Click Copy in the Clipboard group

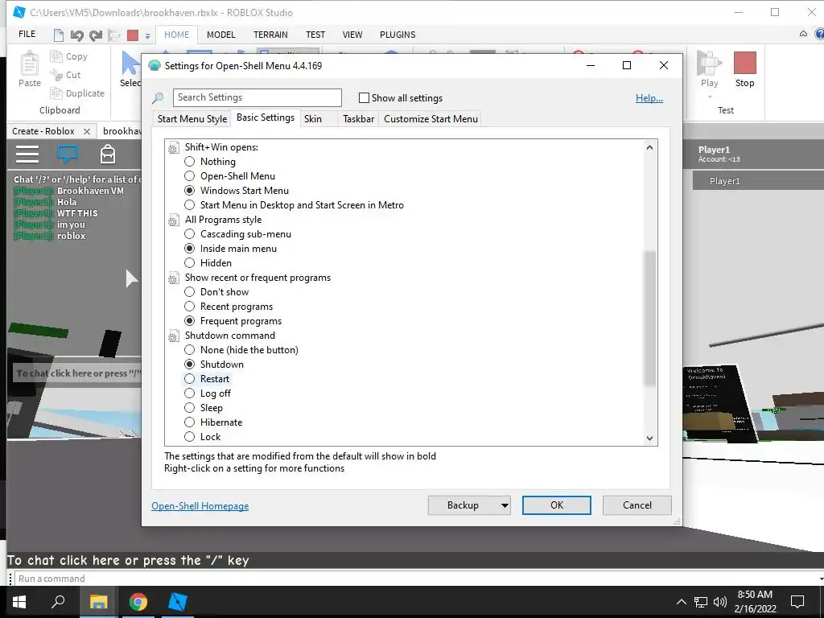(69, 56)
